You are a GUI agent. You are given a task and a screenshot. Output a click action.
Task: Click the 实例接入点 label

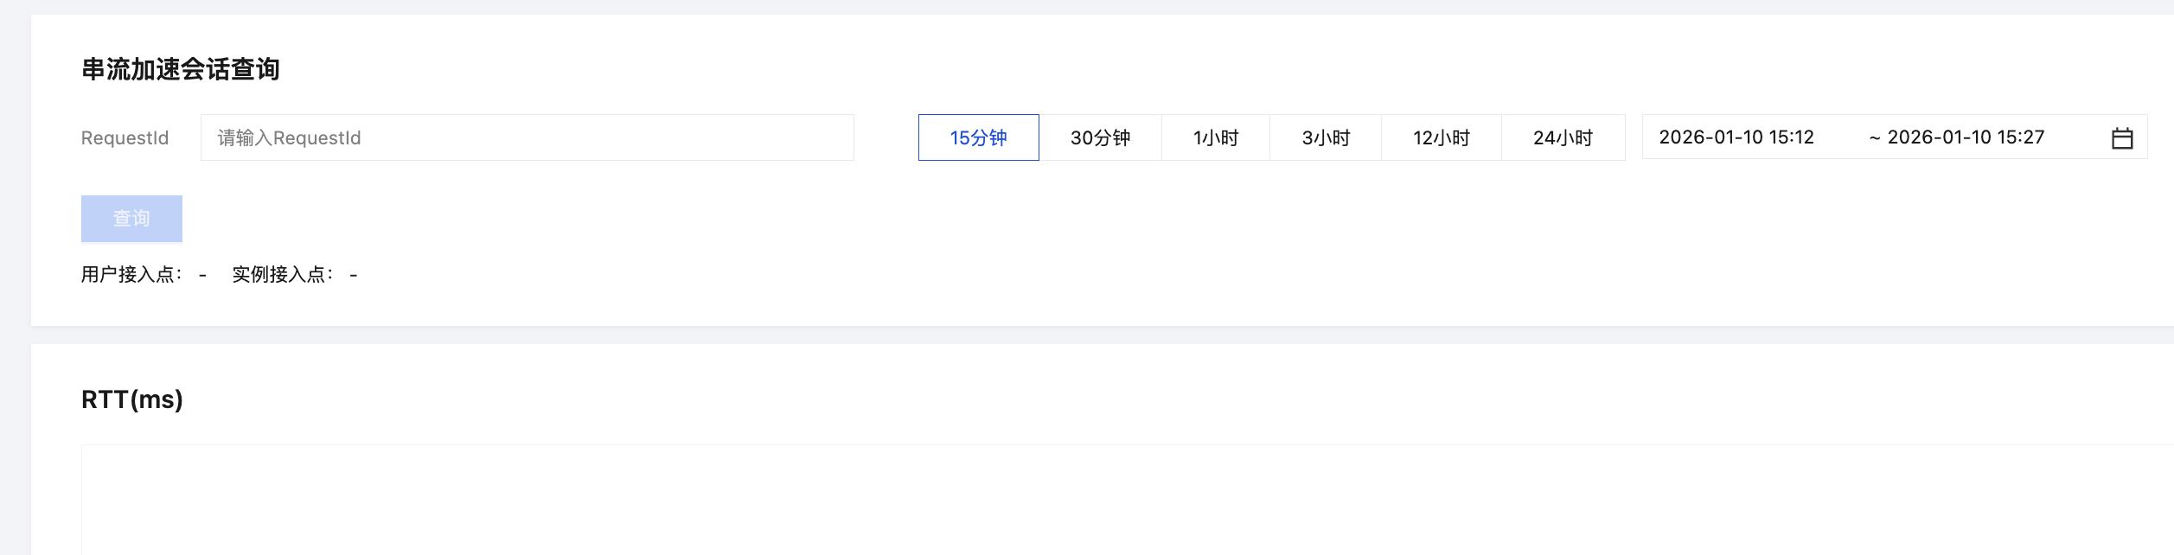[282, 275]
